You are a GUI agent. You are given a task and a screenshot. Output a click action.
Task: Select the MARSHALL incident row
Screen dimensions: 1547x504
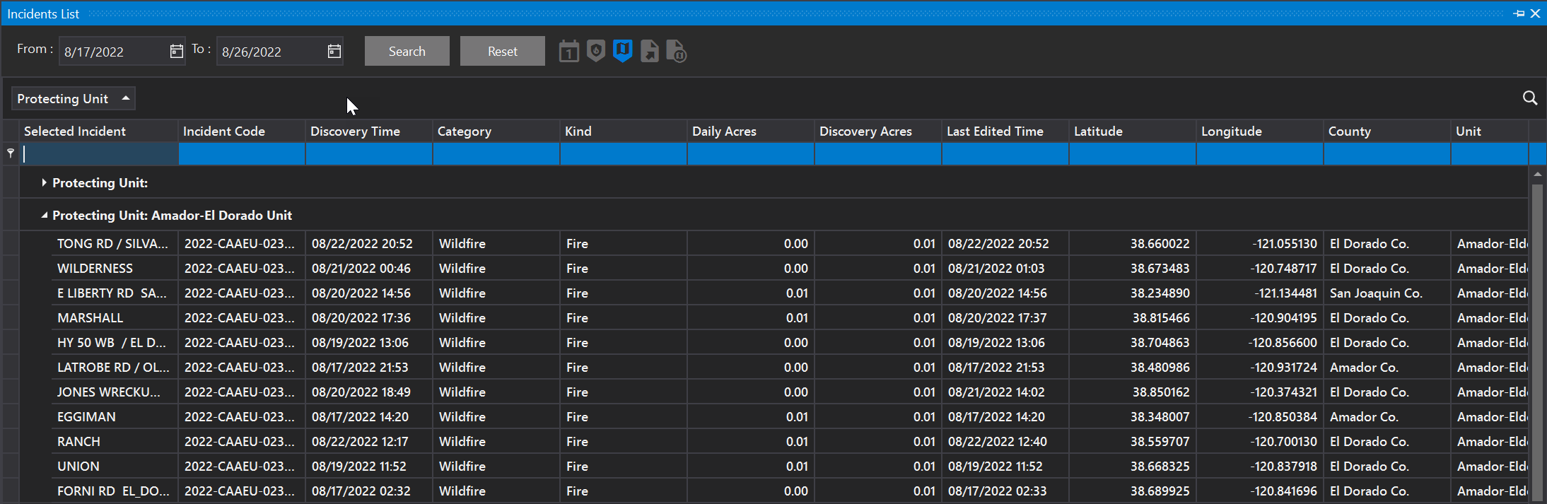coord(90,318)
